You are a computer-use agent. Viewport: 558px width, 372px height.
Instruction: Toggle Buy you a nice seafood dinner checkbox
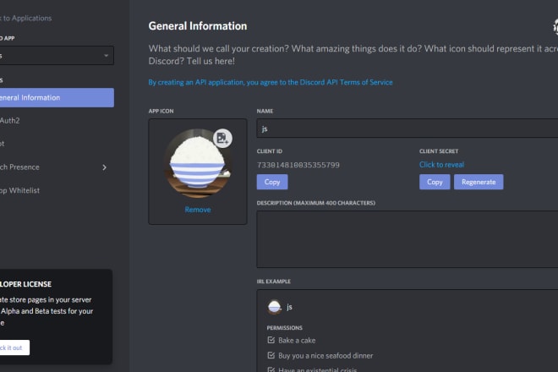click(x=271, y=355)
